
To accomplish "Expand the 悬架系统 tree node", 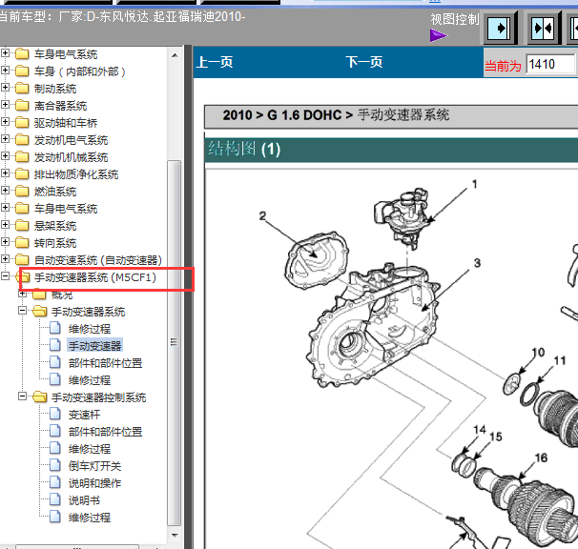I will [x=5, y=224].
